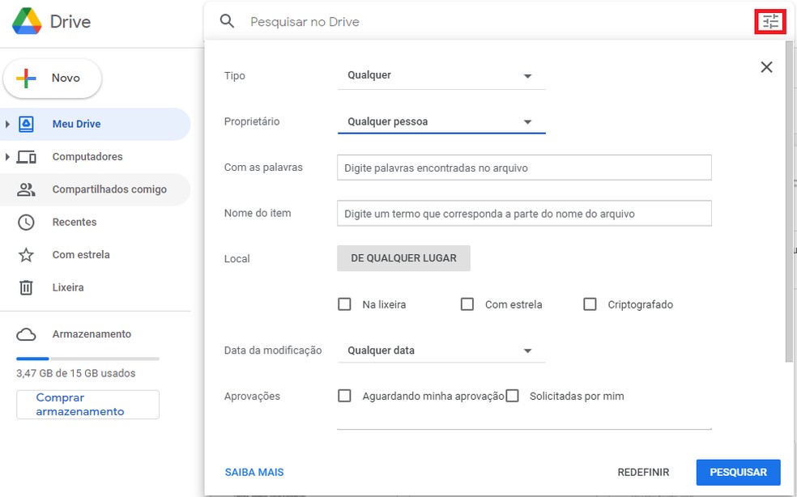Close the advanced search panel
The image size is (797, 497).
[766, 67]
